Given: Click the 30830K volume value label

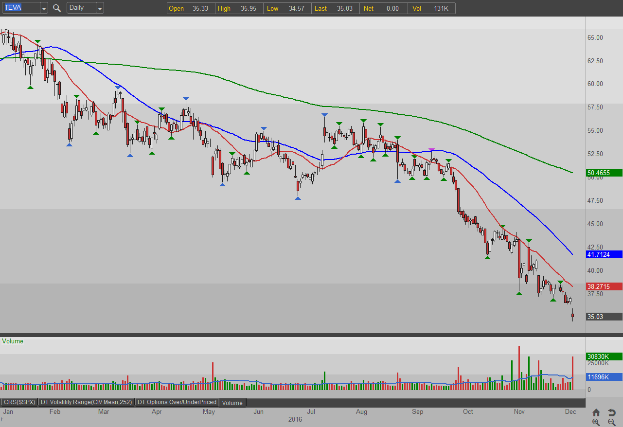Looking at the screenshot, I should pos(605,356).
